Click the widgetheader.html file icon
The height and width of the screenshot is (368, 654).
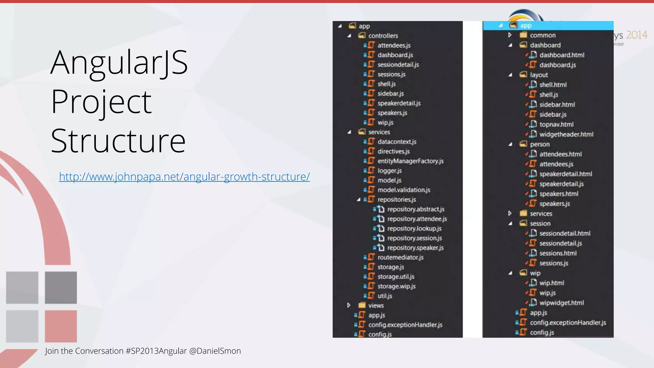[533, 134]
